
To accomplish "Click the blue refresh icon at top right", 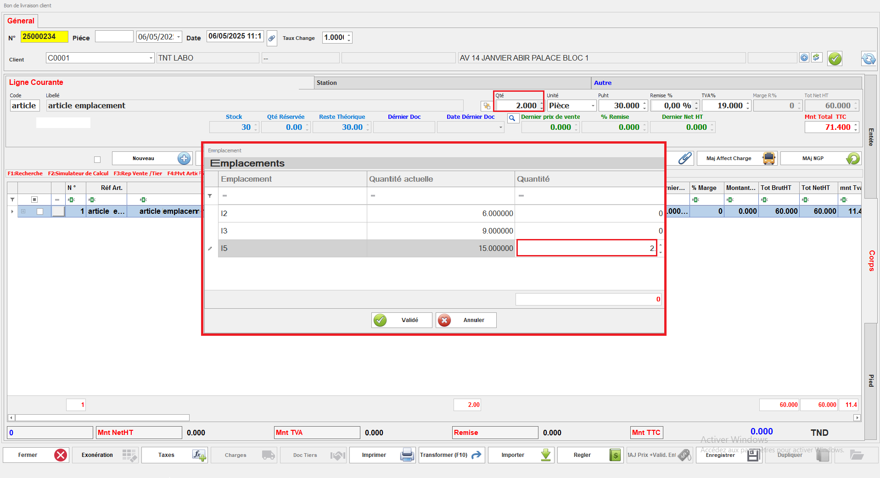I will coord(868,59).
